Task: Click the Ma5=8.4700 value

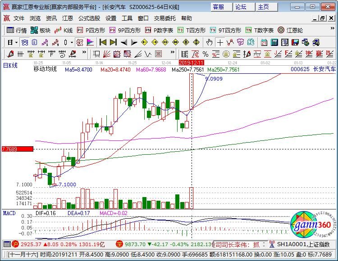Action: click(78, 69)
